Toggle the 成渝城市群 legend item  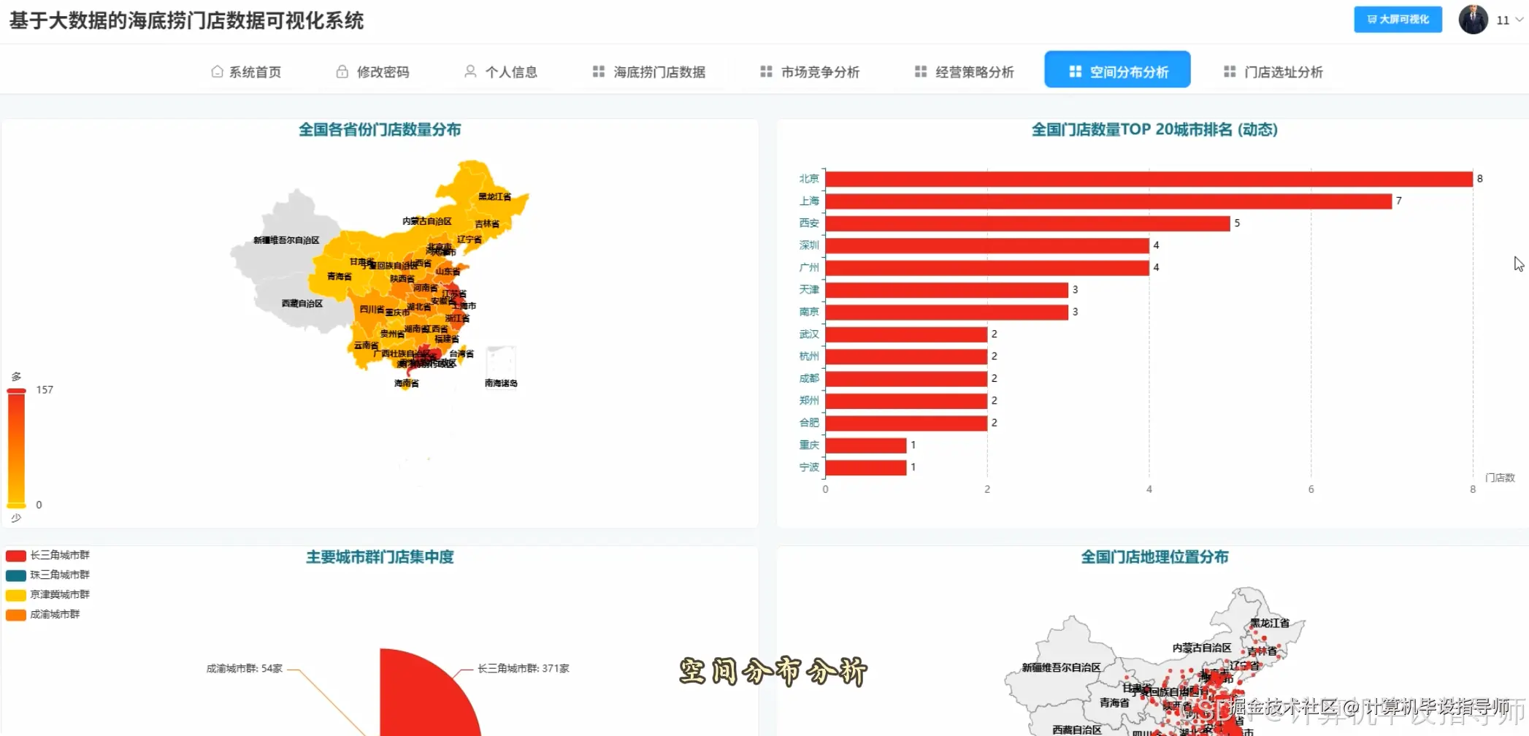pos(45,614)
